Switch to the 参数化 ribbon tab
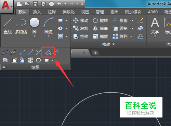This screenshot has height=126, width=171. point(68,12)
